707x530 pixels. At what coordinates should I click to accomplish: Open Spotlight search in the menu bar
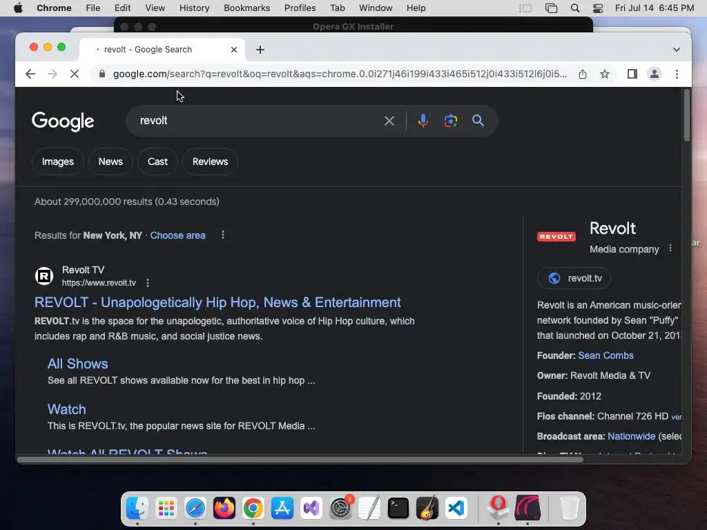click(575, 8)
